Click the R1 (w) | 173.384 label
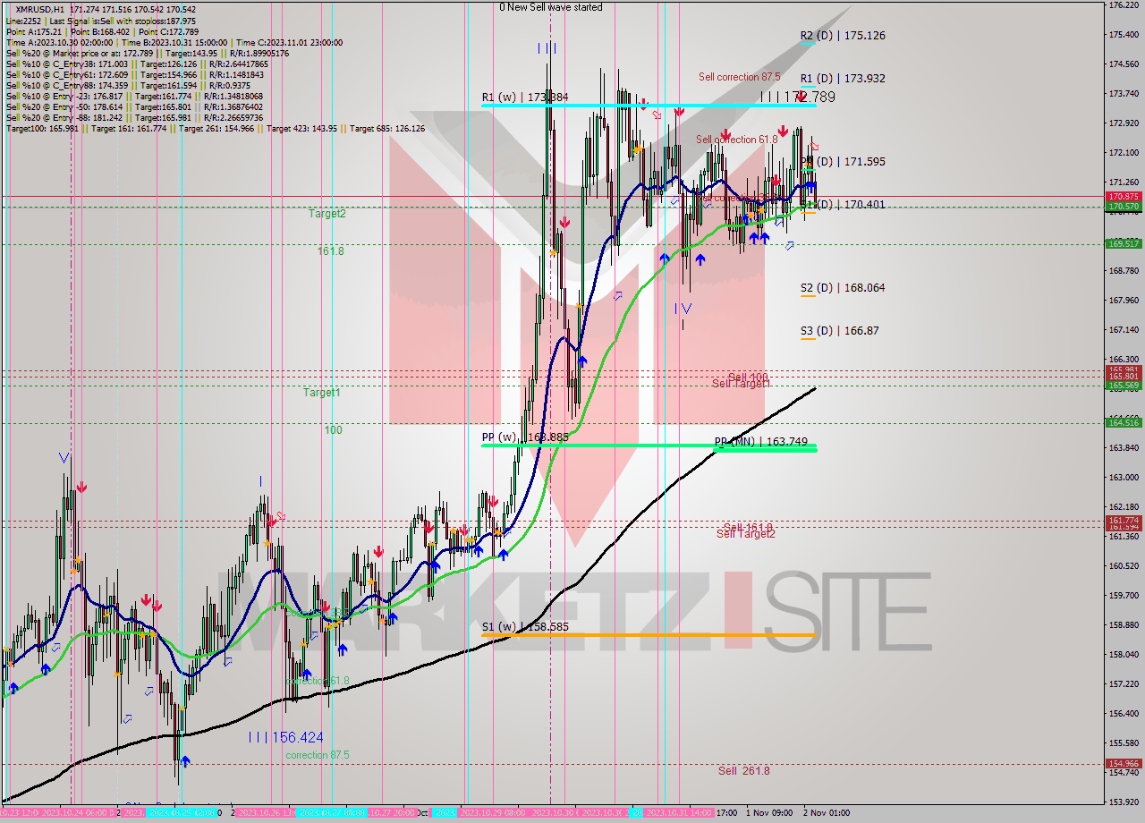This screenshot has width=1145, height=823. coord(525,97)
